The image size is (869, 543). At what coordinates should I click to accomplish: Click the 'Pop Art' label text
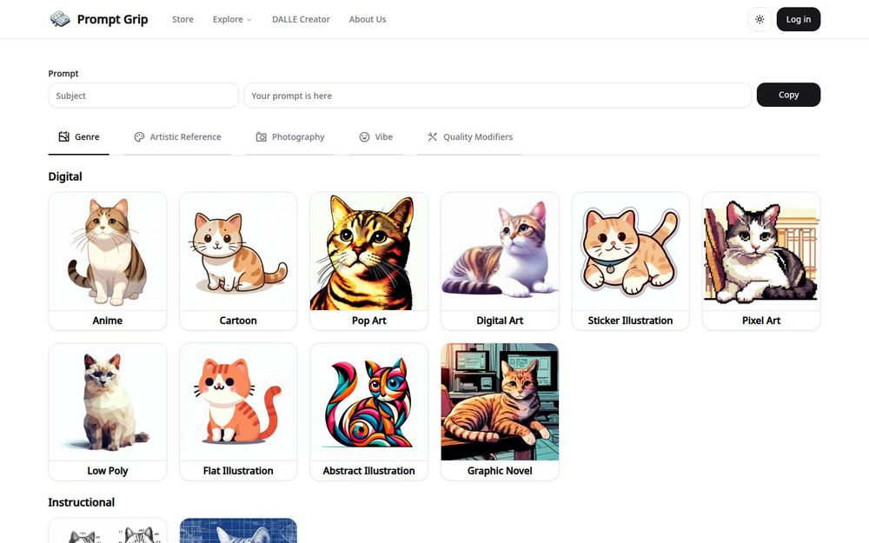click(x=369, y=321)
